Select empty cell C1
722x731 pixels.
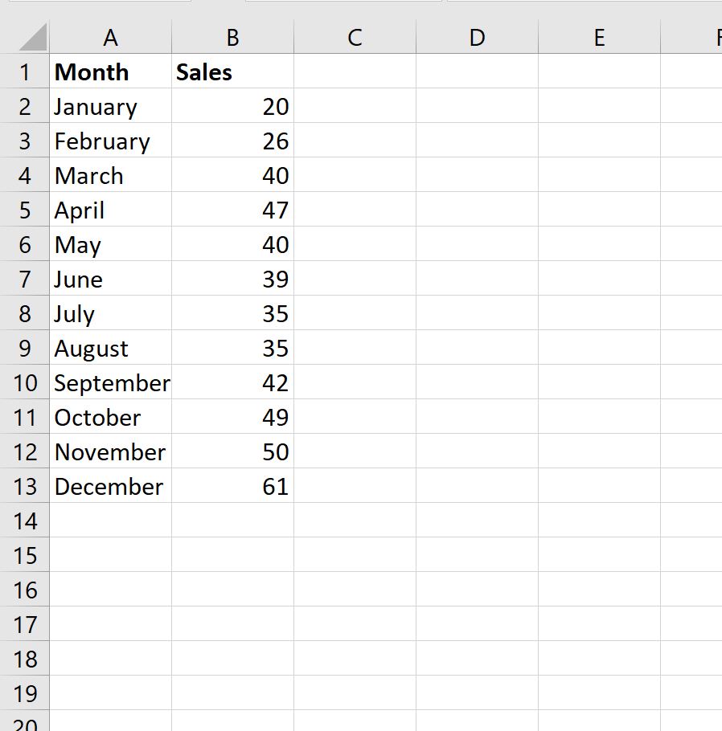click(x=355, y=71)
